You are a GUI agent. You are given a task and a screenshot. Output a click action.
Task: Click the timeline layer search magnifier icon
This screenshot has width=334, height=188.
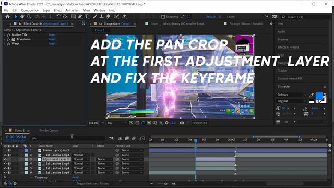click(34, 138)
